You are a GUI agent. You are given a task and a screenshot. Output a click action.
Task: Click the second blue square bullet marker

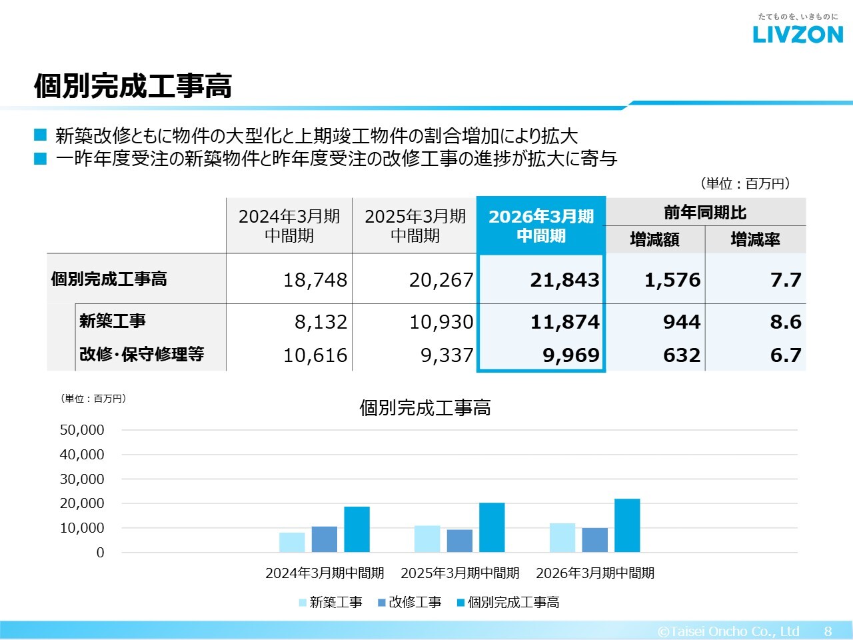click(x=41, y=159)
